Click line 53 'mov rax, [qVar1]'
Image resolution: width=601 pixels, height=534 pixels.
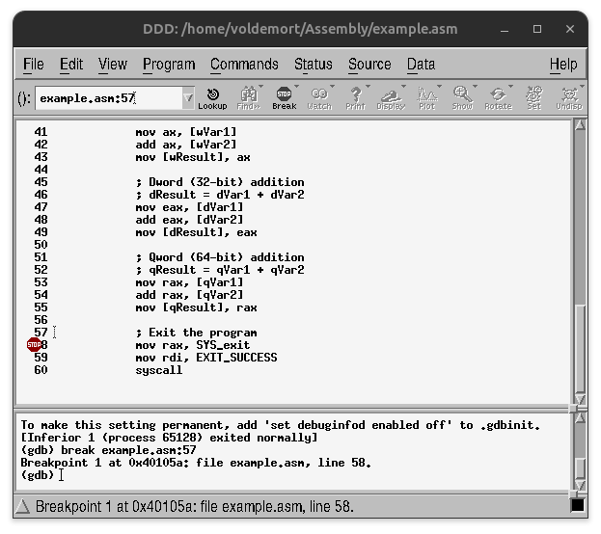pos(189,282)
